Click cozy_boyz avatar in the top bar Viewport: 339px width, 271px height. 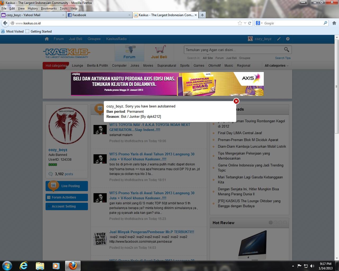[250, 39]
